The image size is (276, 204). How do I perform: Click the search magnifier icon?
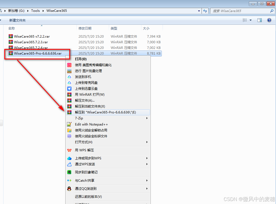[x=272, y=11]
